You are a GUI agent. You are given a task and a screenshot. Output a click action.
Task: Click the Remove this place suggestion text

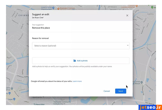click(x=41, y=28)
